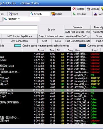Screen dimensions: 103x129
Task: Click the Chat tab's speech bubble icon
Action: (x=11, y=14)
